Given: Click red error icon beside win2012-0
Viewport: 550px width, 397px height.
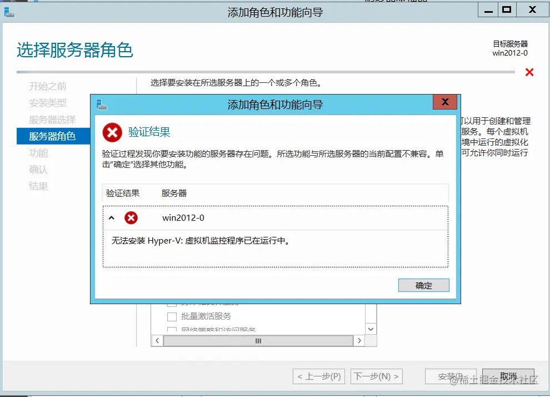Looking at the screenshot, I should coord(131,218).
